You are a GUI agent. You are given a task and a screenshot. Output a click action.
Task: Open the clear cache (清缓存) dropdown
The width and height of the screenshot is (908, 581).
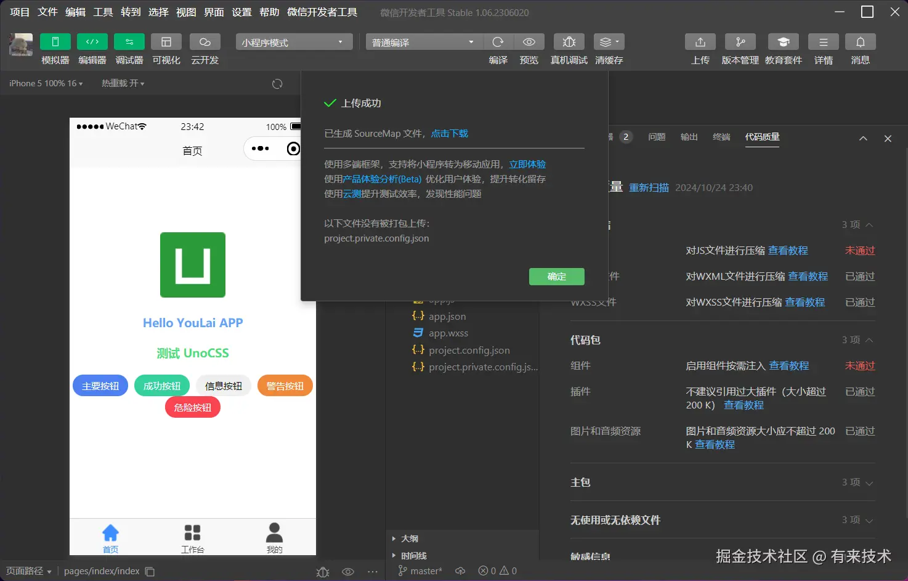coord(609,41)
